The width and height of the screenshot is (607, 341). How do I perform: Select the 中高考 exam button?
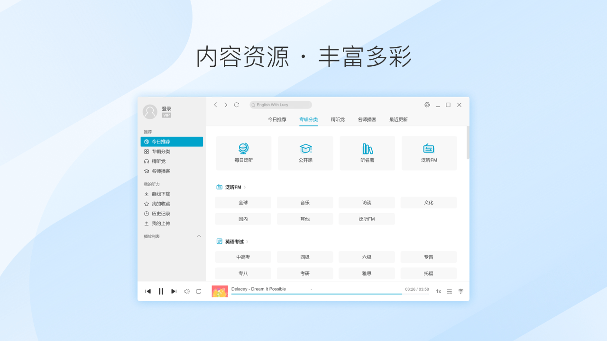[x=243, y=257]
